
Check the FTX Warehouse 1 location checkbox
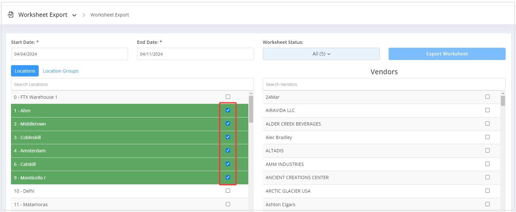(x=228, y=97)
